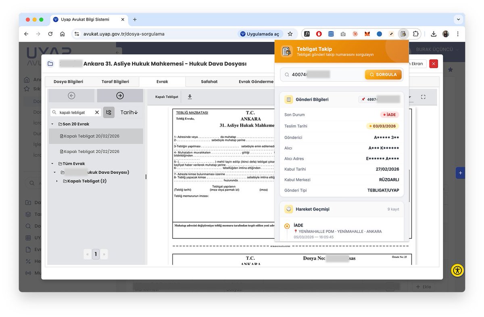The image size is (484, 317).
Task: Reload the page
Action: tap(50, 34)
